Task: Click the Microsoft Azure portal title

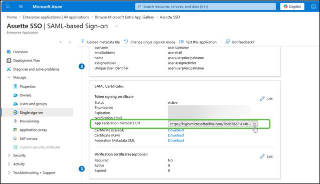Action: tap(48, 7)
